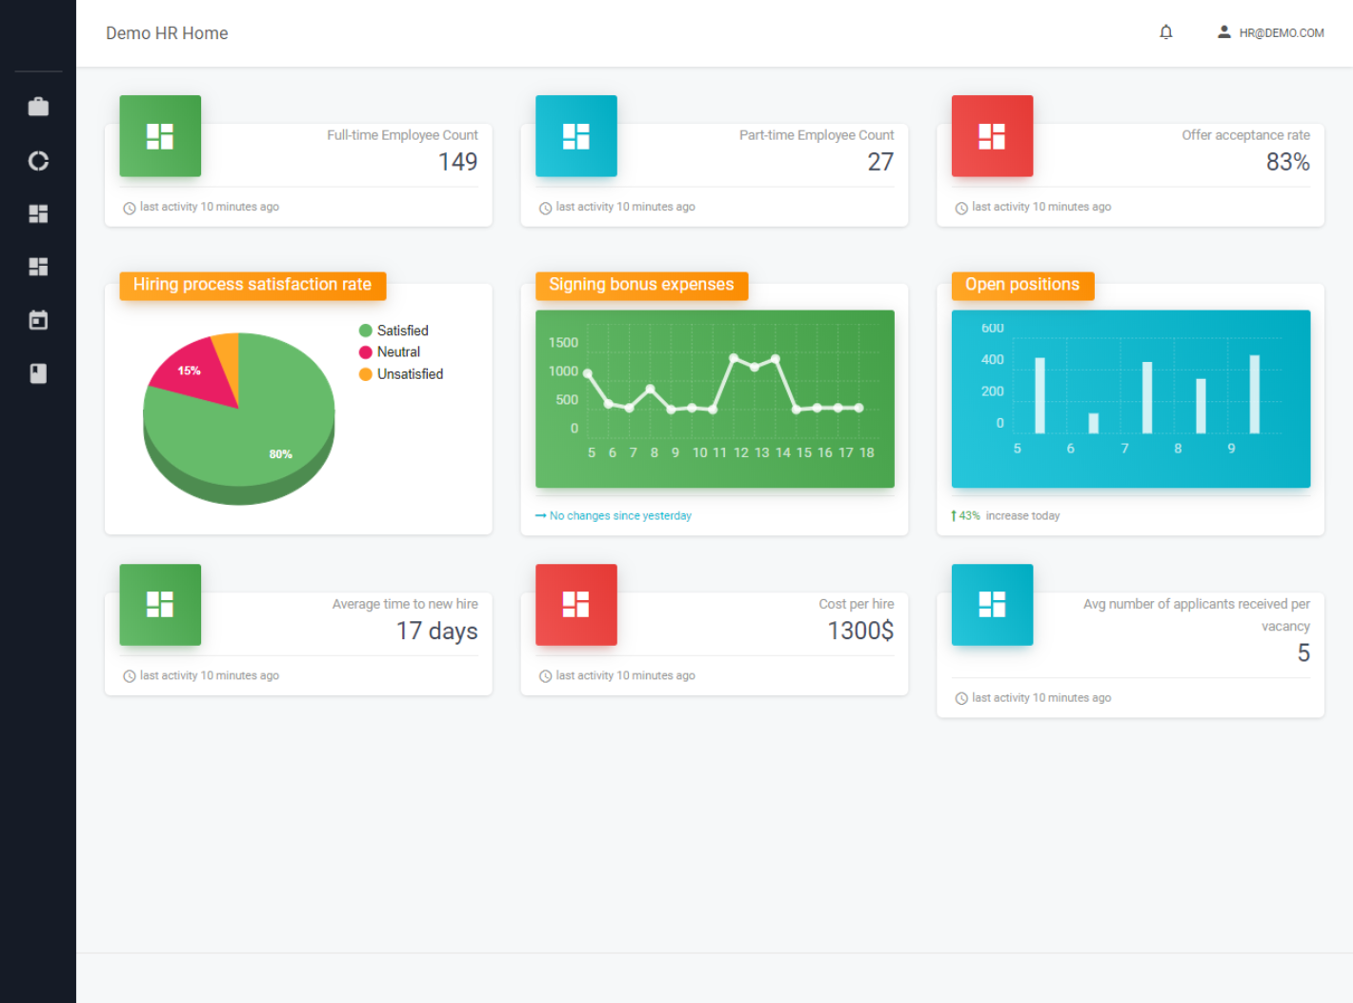Toggle the Neutral legend item
1353x1003 pixels.
[x=390, y=352]
